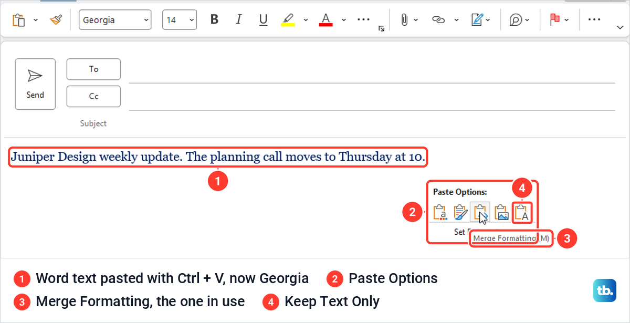Click the pasted Juniper Design weekly update text
630x323 pixels.
coord(219,157)
